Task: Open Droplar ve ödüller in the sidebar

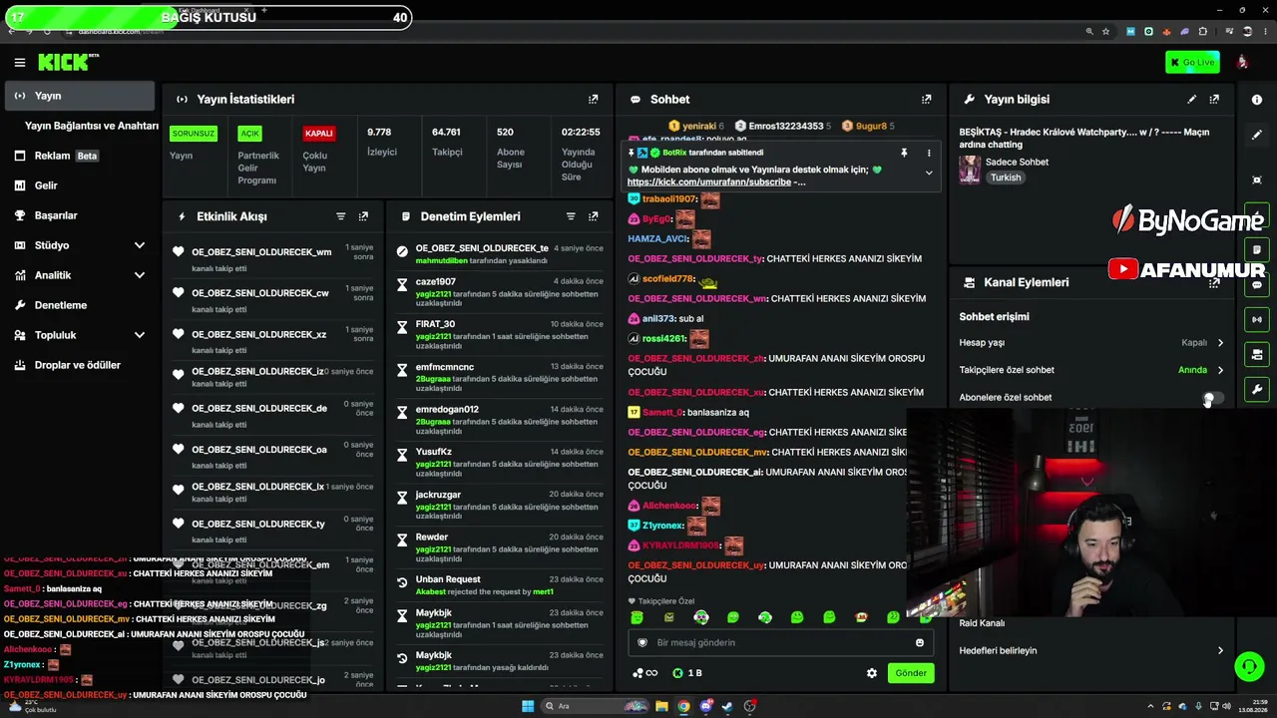Action: coord(80,365)
